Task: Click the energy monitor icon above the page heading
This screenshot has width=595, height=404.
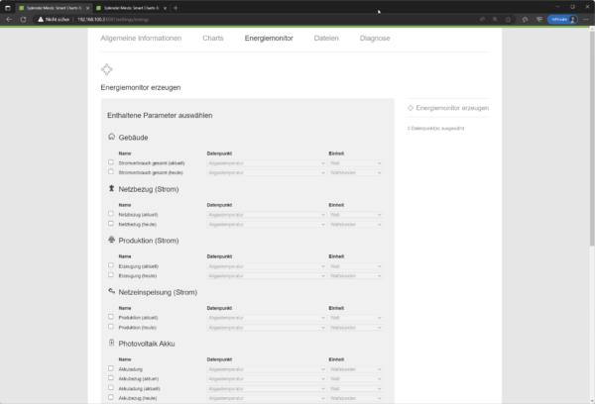Action: pos(107,69)
